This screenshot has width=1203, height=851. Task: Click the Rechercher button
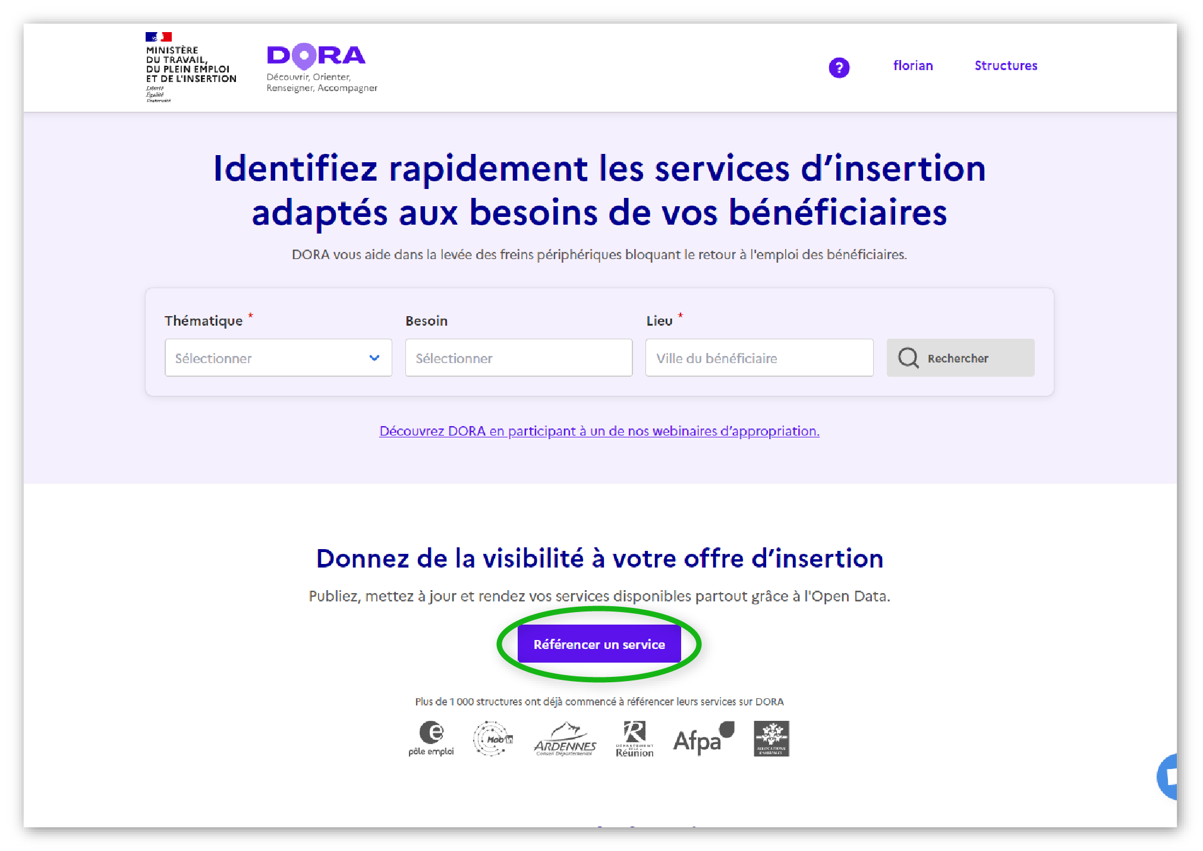point(960,358)
